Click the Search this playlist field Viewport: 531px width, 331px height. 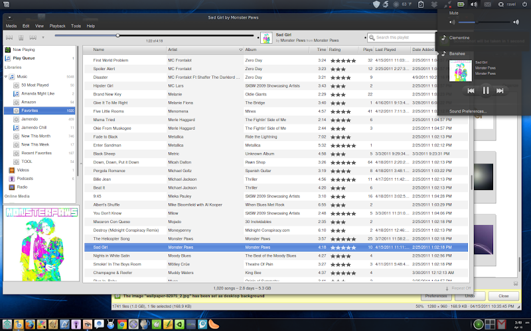coord(403,38)
